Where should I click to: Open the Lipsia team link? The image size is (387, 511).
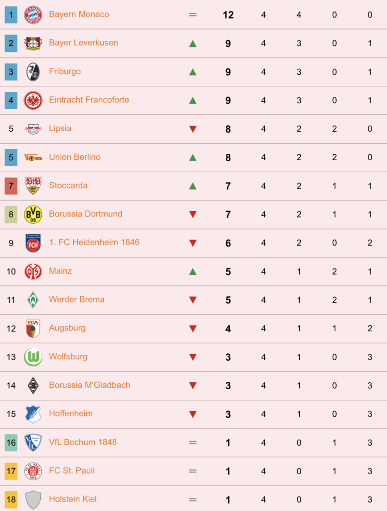pyautogui.click(x=60, y=128)
